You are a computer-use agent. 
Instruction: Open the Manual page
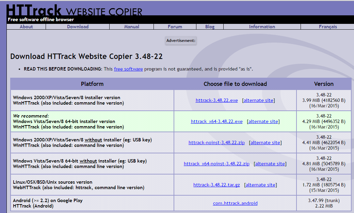tap(132, 27)
